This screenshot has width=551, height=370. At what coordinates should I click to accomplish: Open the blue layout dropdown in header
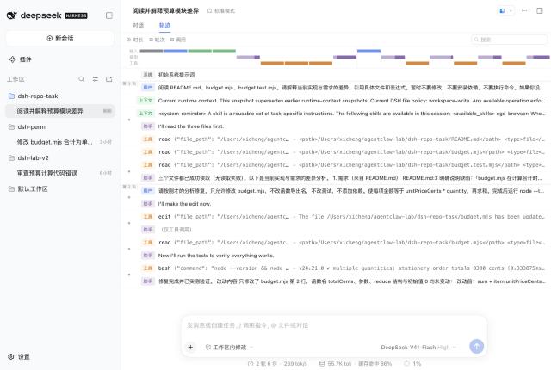[x=505, y=11]
